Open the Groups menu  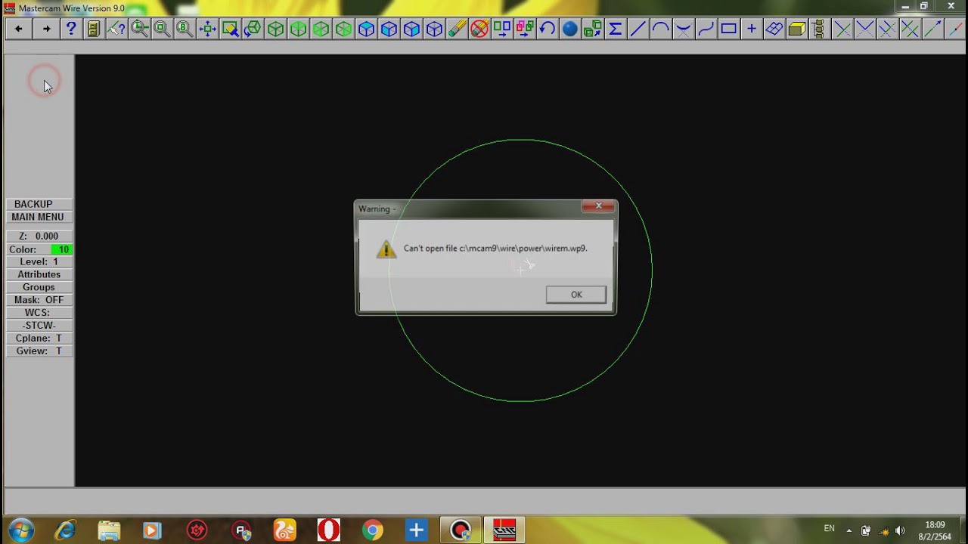tap(39, 287)
